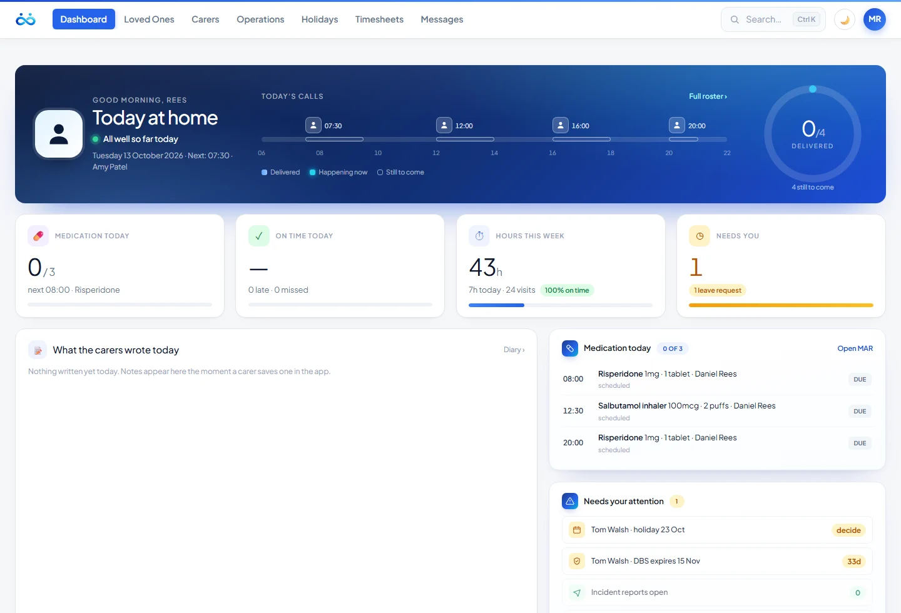Focus the Search input field
Image resolution: width=901 pixels, height=613 pixels.
click(x=773, y=19)
